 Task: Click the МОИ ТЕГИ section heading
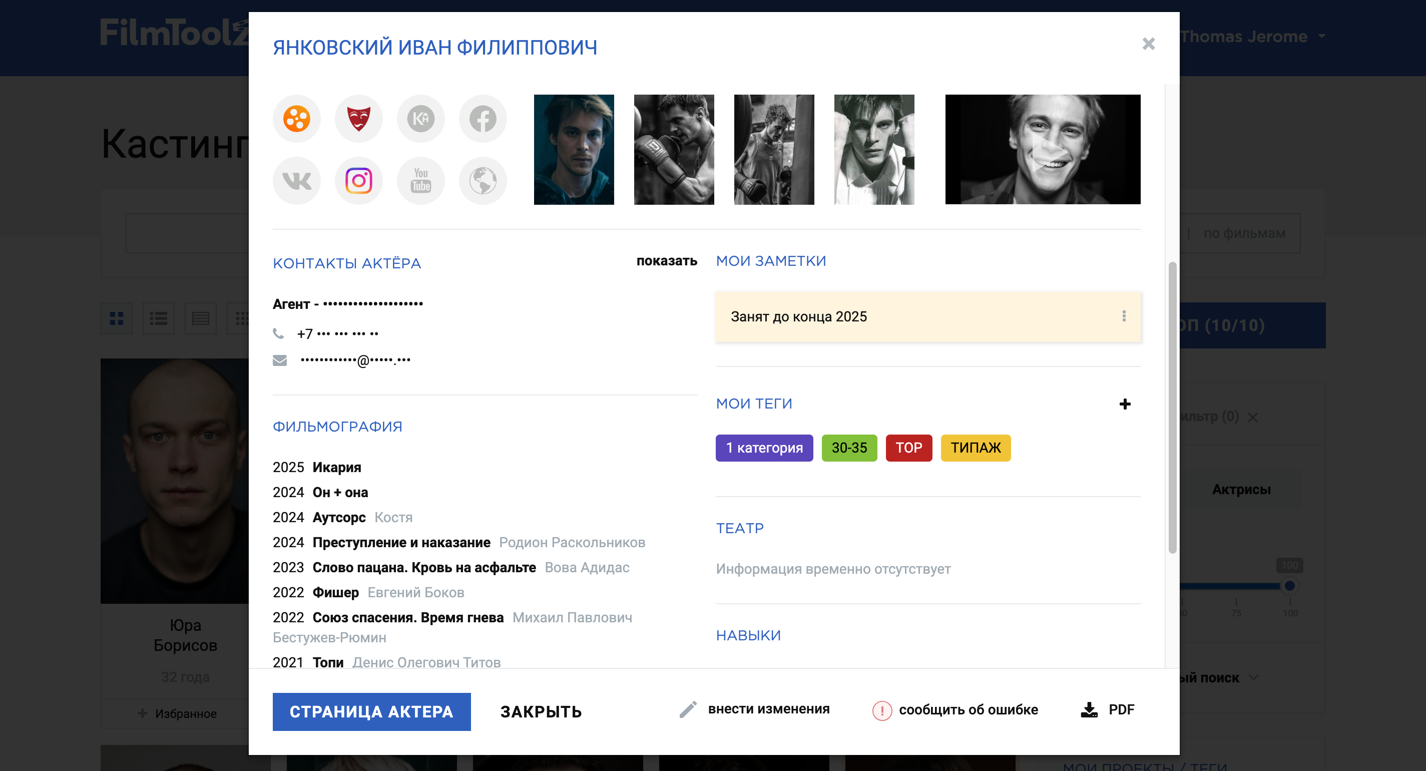point(754,404)
